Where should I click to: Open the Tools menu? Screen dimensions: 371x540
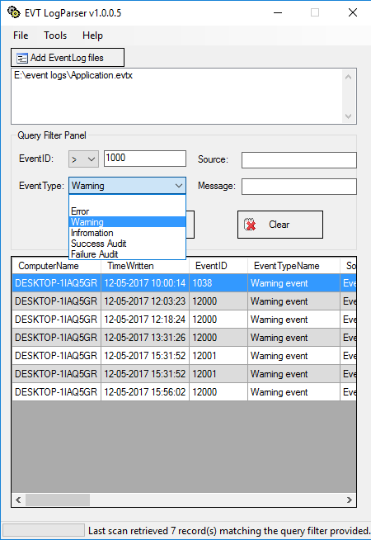[55, 36]
